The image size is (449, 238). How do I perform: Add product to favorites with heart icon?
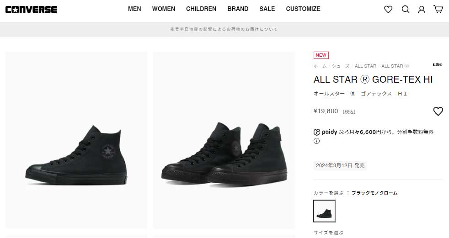(x=438, y=111)
